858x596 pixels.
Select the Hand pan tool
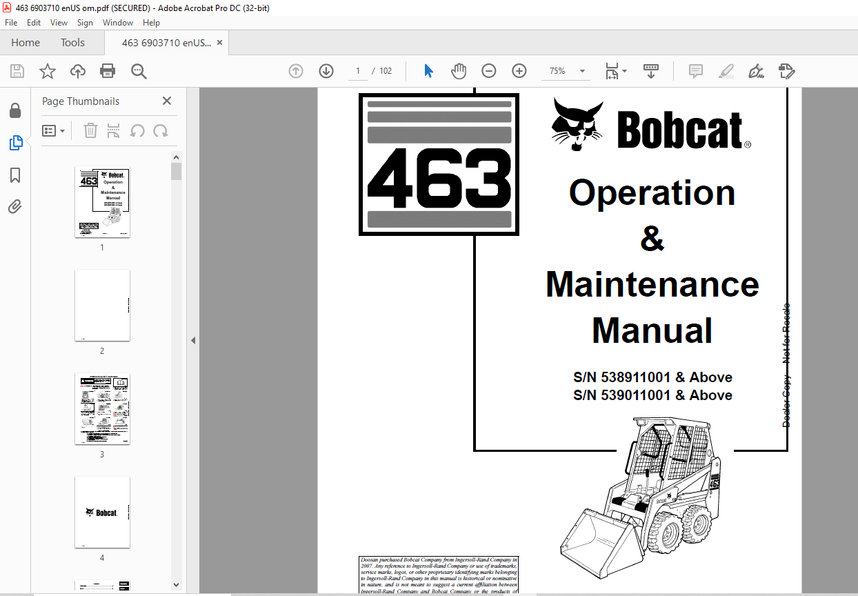click(x=459, y=71)
